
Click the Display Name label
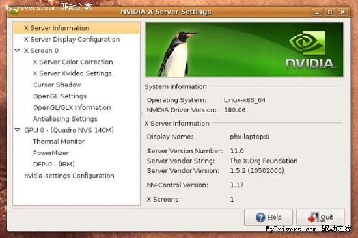[170, 137]
